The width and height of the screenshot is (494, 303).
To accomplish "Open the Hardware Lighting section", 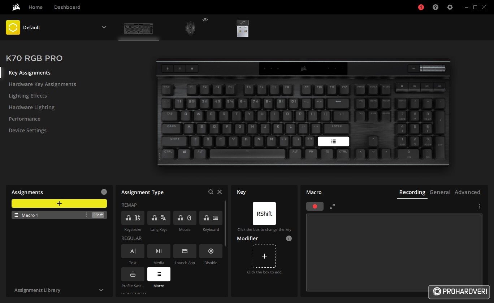I will tap(31, 107).
